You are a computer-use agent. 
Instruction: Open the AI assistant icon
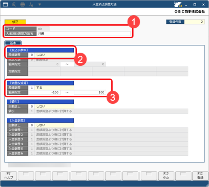[x=178, y=4]
